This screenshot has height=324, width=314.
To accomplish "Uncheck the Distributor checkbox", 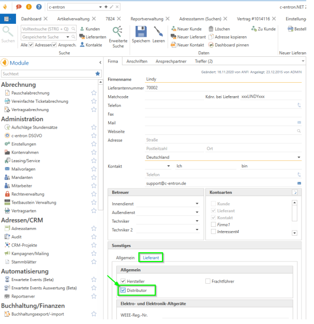I will pyautogui.click(x=123, y=290).
